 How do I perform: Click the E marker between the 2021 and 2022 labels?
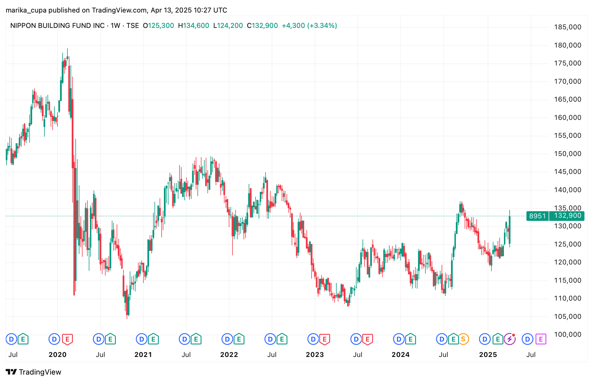tap(196, 339)
